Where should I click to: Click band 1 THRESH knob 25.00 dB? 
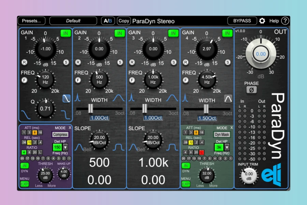[x=45, y=175]
